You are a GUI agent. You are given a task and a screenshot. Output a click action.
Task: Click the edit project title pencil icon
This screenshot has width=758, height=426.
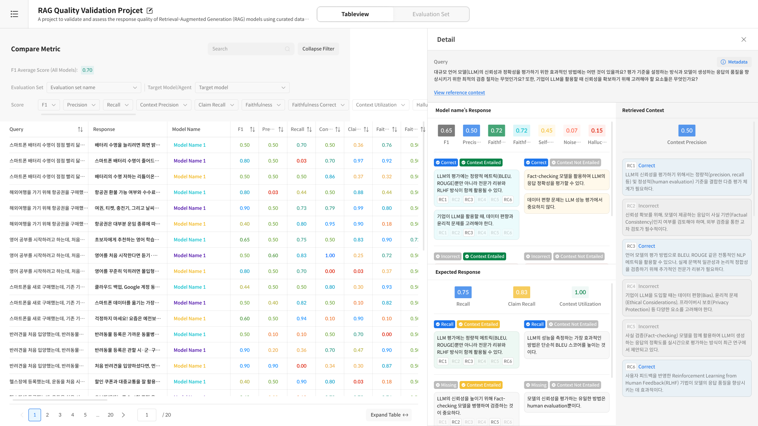(150, 11)
